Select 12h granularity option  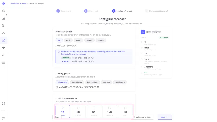pyautogui.click(x=110, y=111)
